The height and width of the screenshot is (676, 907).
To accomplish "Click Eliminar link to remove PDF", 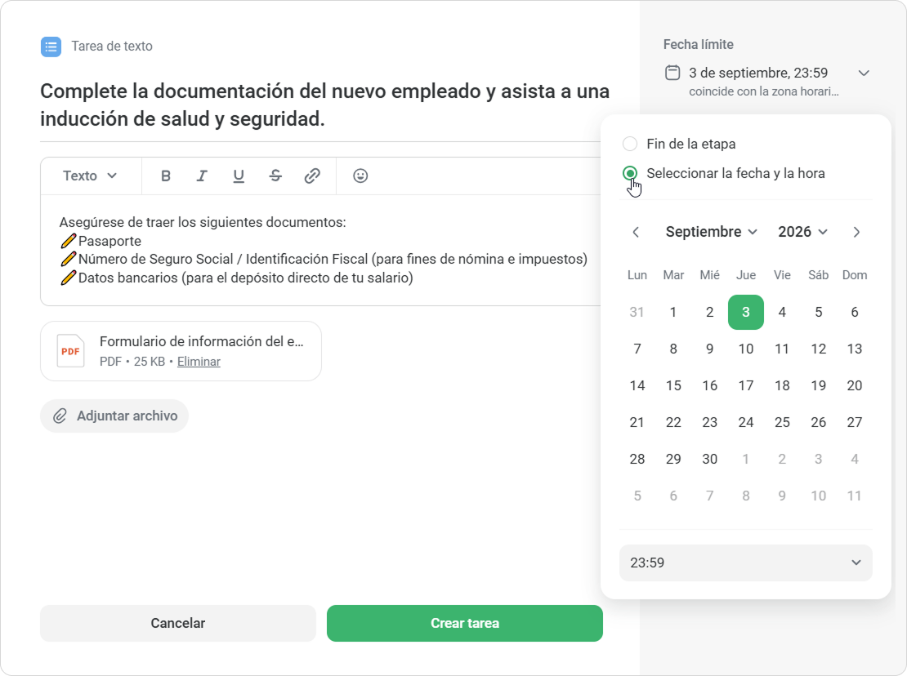I will 199,362.
